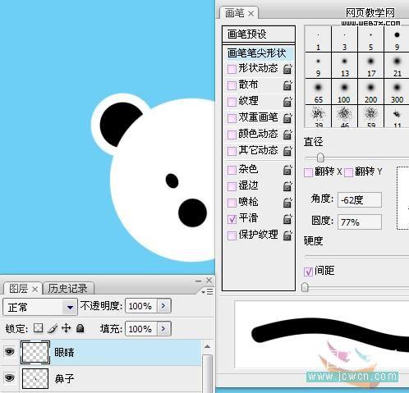
Task: Click lock position move icon
Action: 67,328
